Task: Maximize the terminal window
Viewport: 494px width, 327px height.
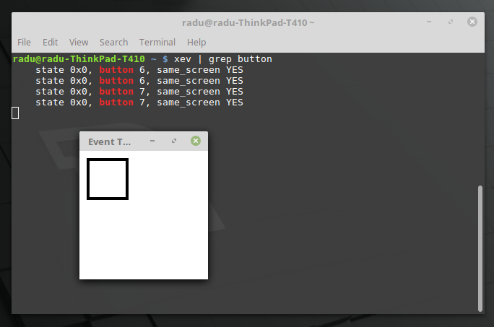Action: click(x=451, y=22)
